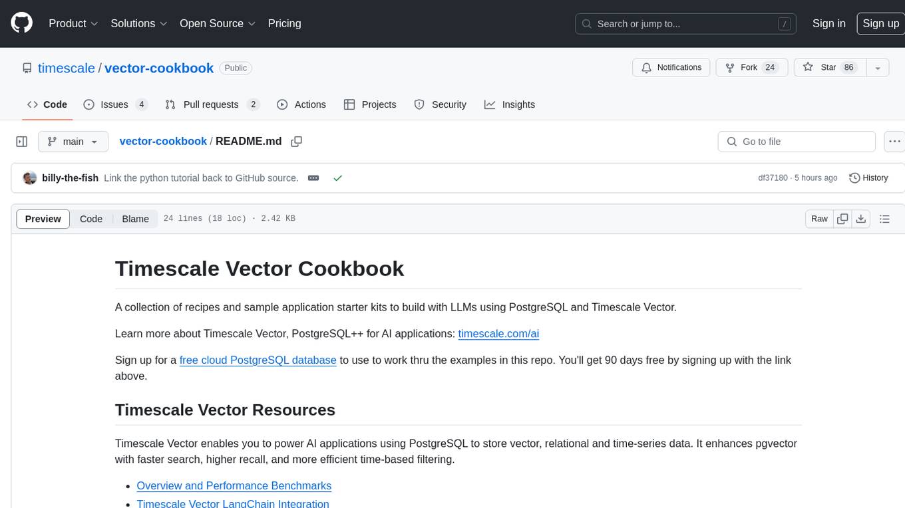The image size is (905, 508).
Task: View the 24 forks count
Action: [770, 68]
